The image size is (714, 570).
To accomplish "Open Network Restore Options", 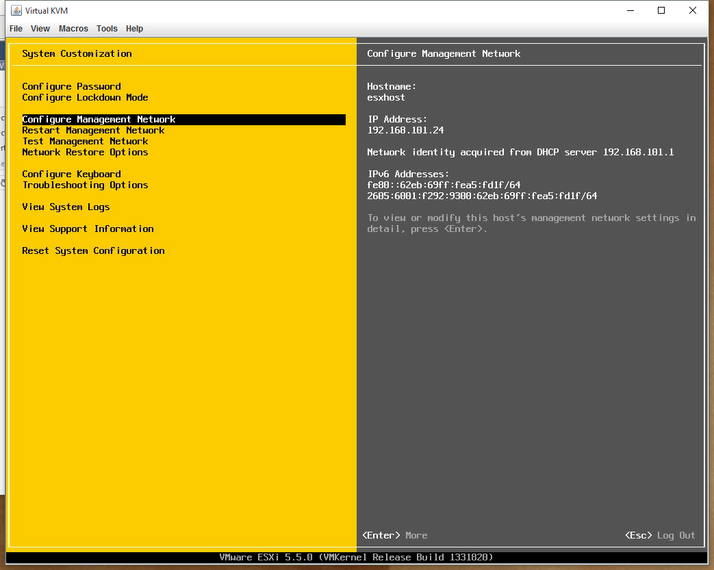I will (85, 153).
